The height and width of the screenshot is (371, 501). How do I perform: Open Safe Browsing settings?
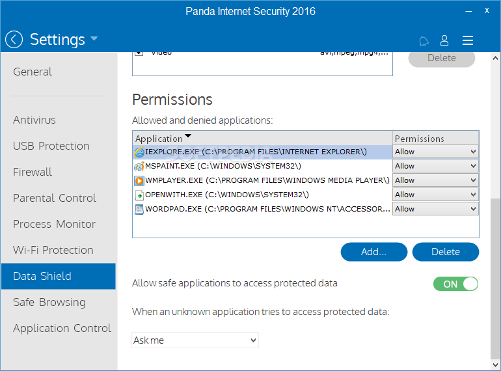49,302
